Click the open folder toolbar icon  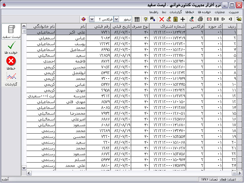pos(239,19)
